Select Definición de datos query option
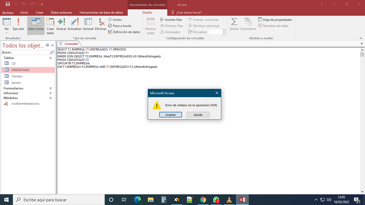Screen dimensions: 365x205 coord(124,32)
